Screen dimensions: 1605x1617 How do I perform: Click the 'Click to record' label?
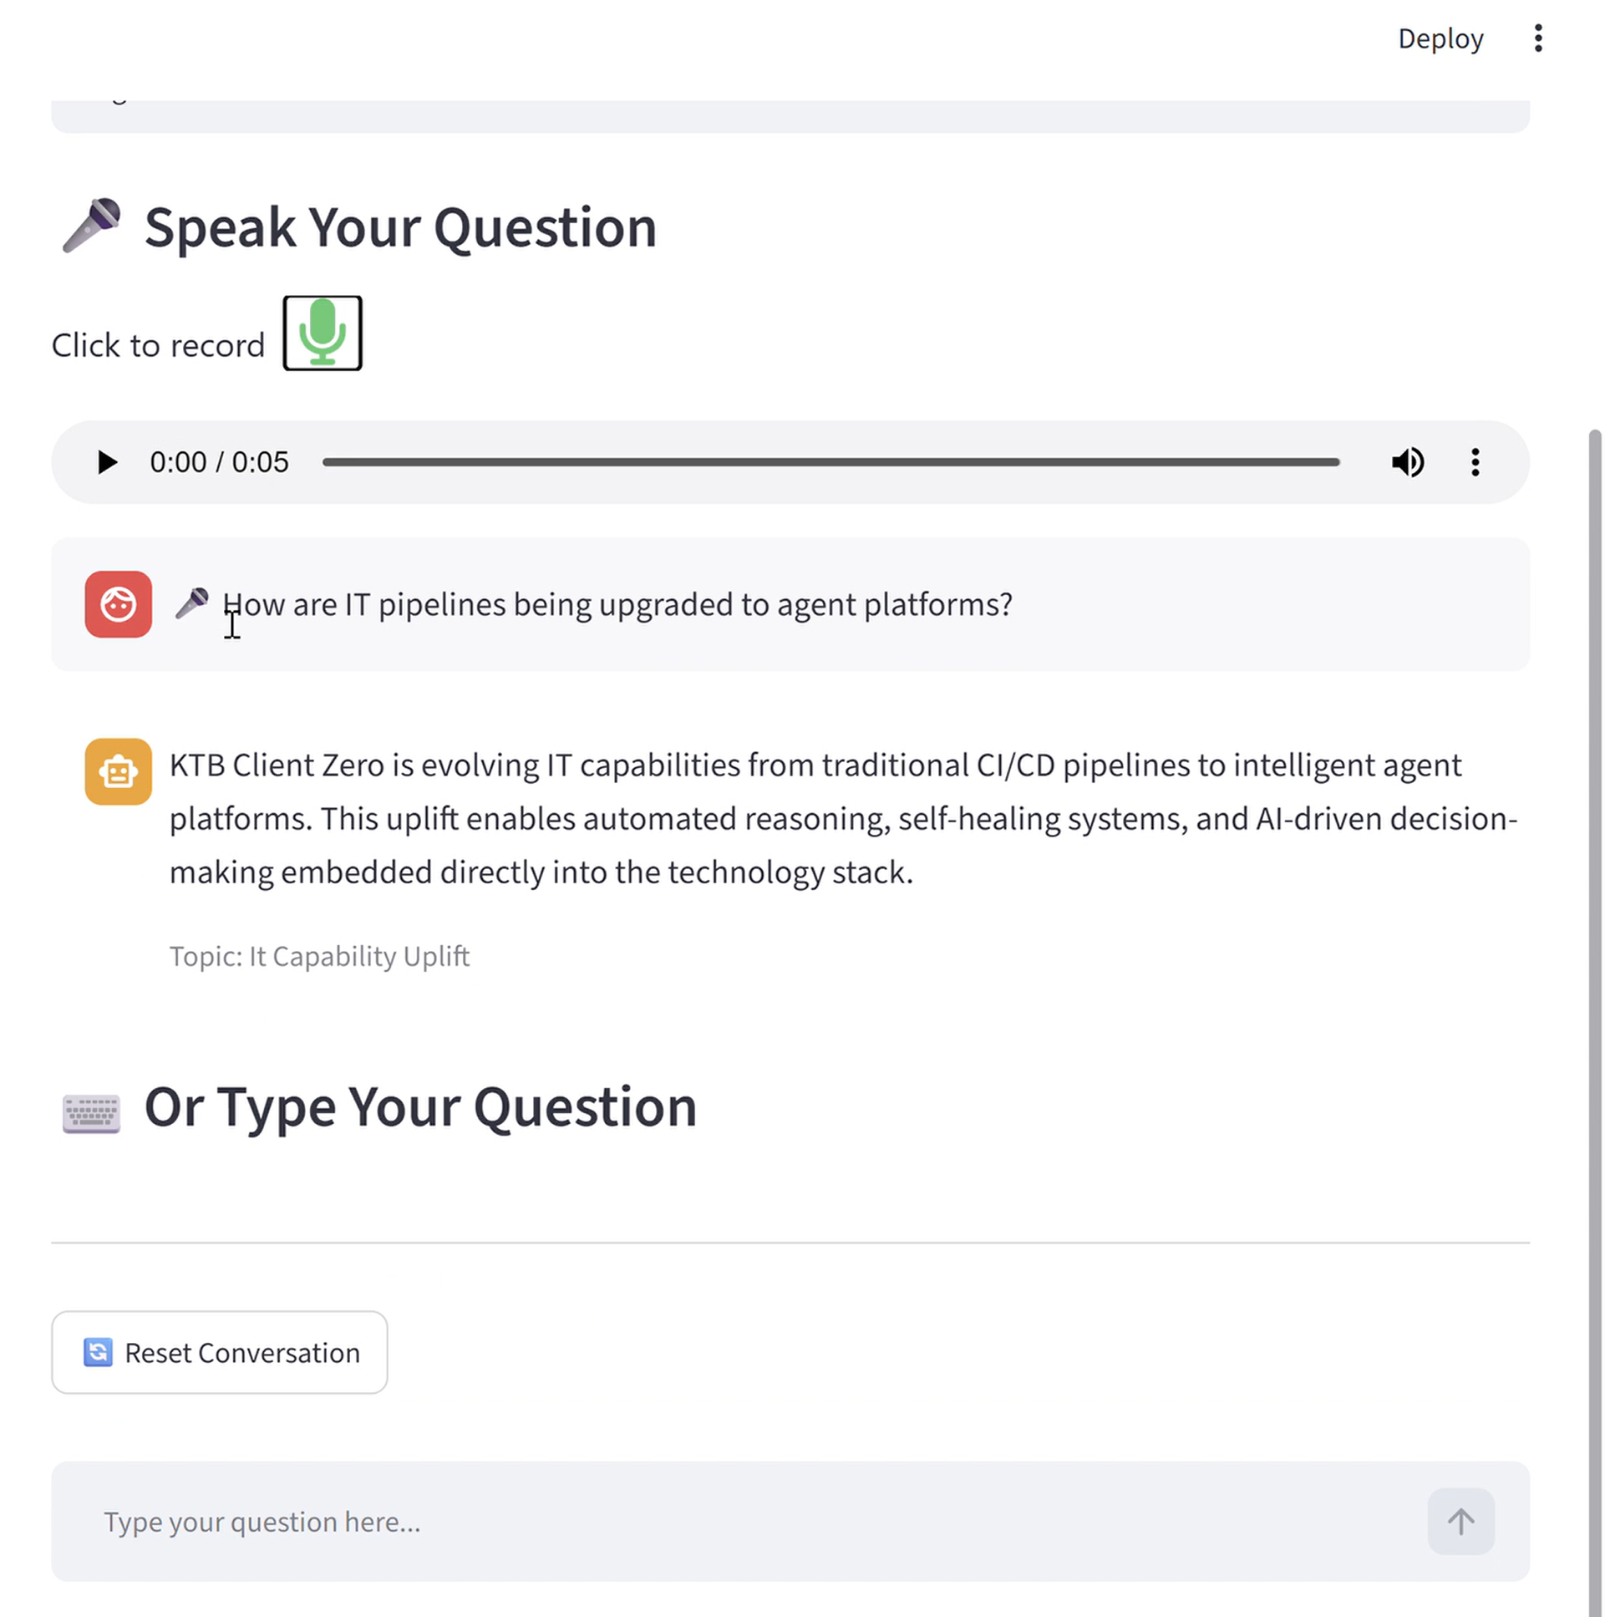[x=158, y=345]
